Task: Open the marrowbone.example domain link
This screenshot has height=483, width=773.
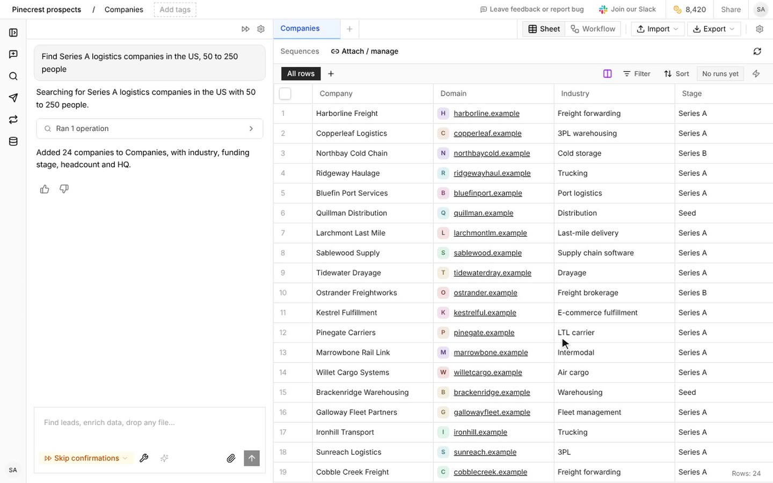Action: tap(491, 353)
